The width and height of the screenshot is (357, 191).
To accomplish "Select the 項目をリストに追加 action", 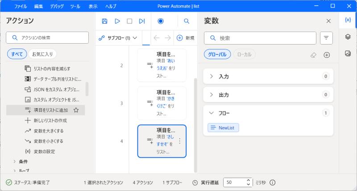I will click(x=46, y=110).
